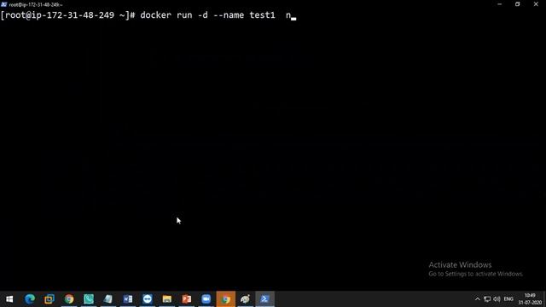
Task: Open the terminal window system-menu icon
Action: click(3, 4)
